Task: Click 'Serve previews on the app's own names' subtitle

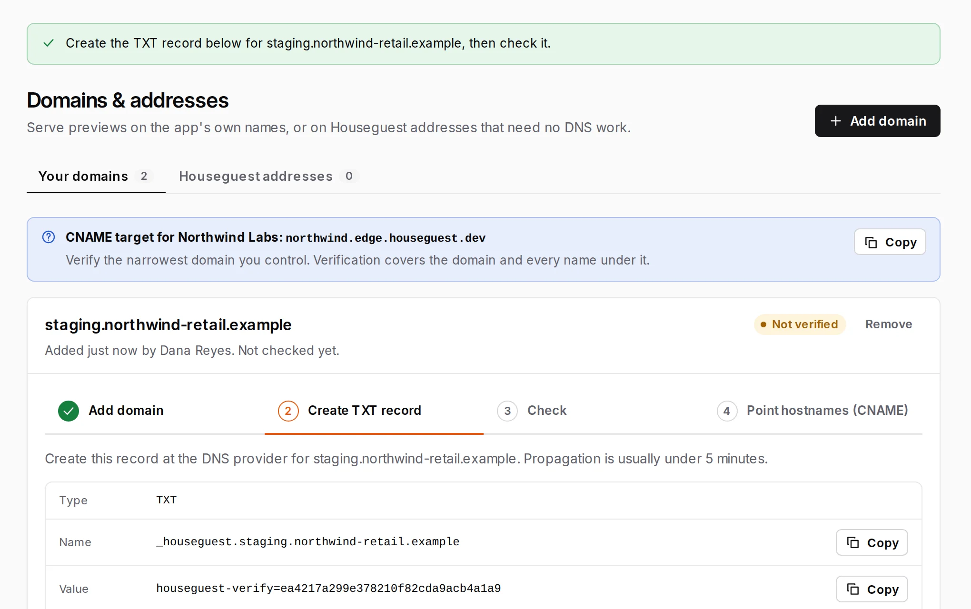Action: coord(328,128)
